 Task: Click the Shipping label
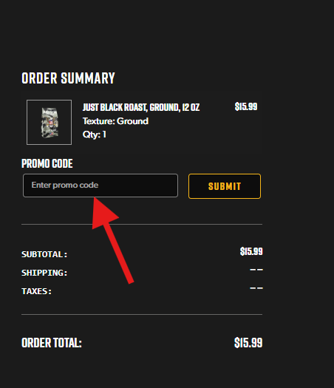click(x=44, y=273)
